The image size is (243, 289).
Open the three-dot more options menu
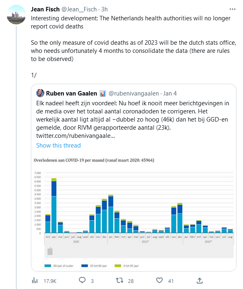tap(232, 9)
